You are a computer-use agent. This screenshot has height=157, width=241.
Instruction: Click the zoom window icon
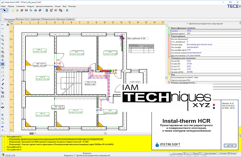[x=3, y=40]
